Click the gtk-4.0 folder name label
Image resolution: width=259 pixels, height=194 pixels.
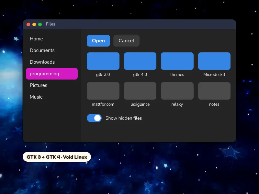pyautogui.click(x=140, y=75)
